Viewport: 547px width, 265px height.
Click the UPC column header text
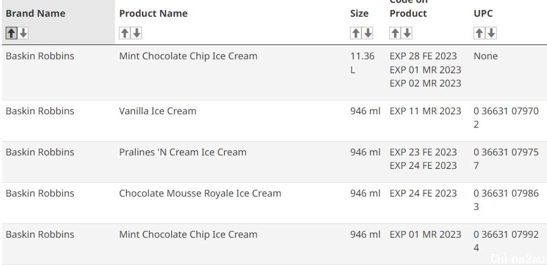pos(483,14)
